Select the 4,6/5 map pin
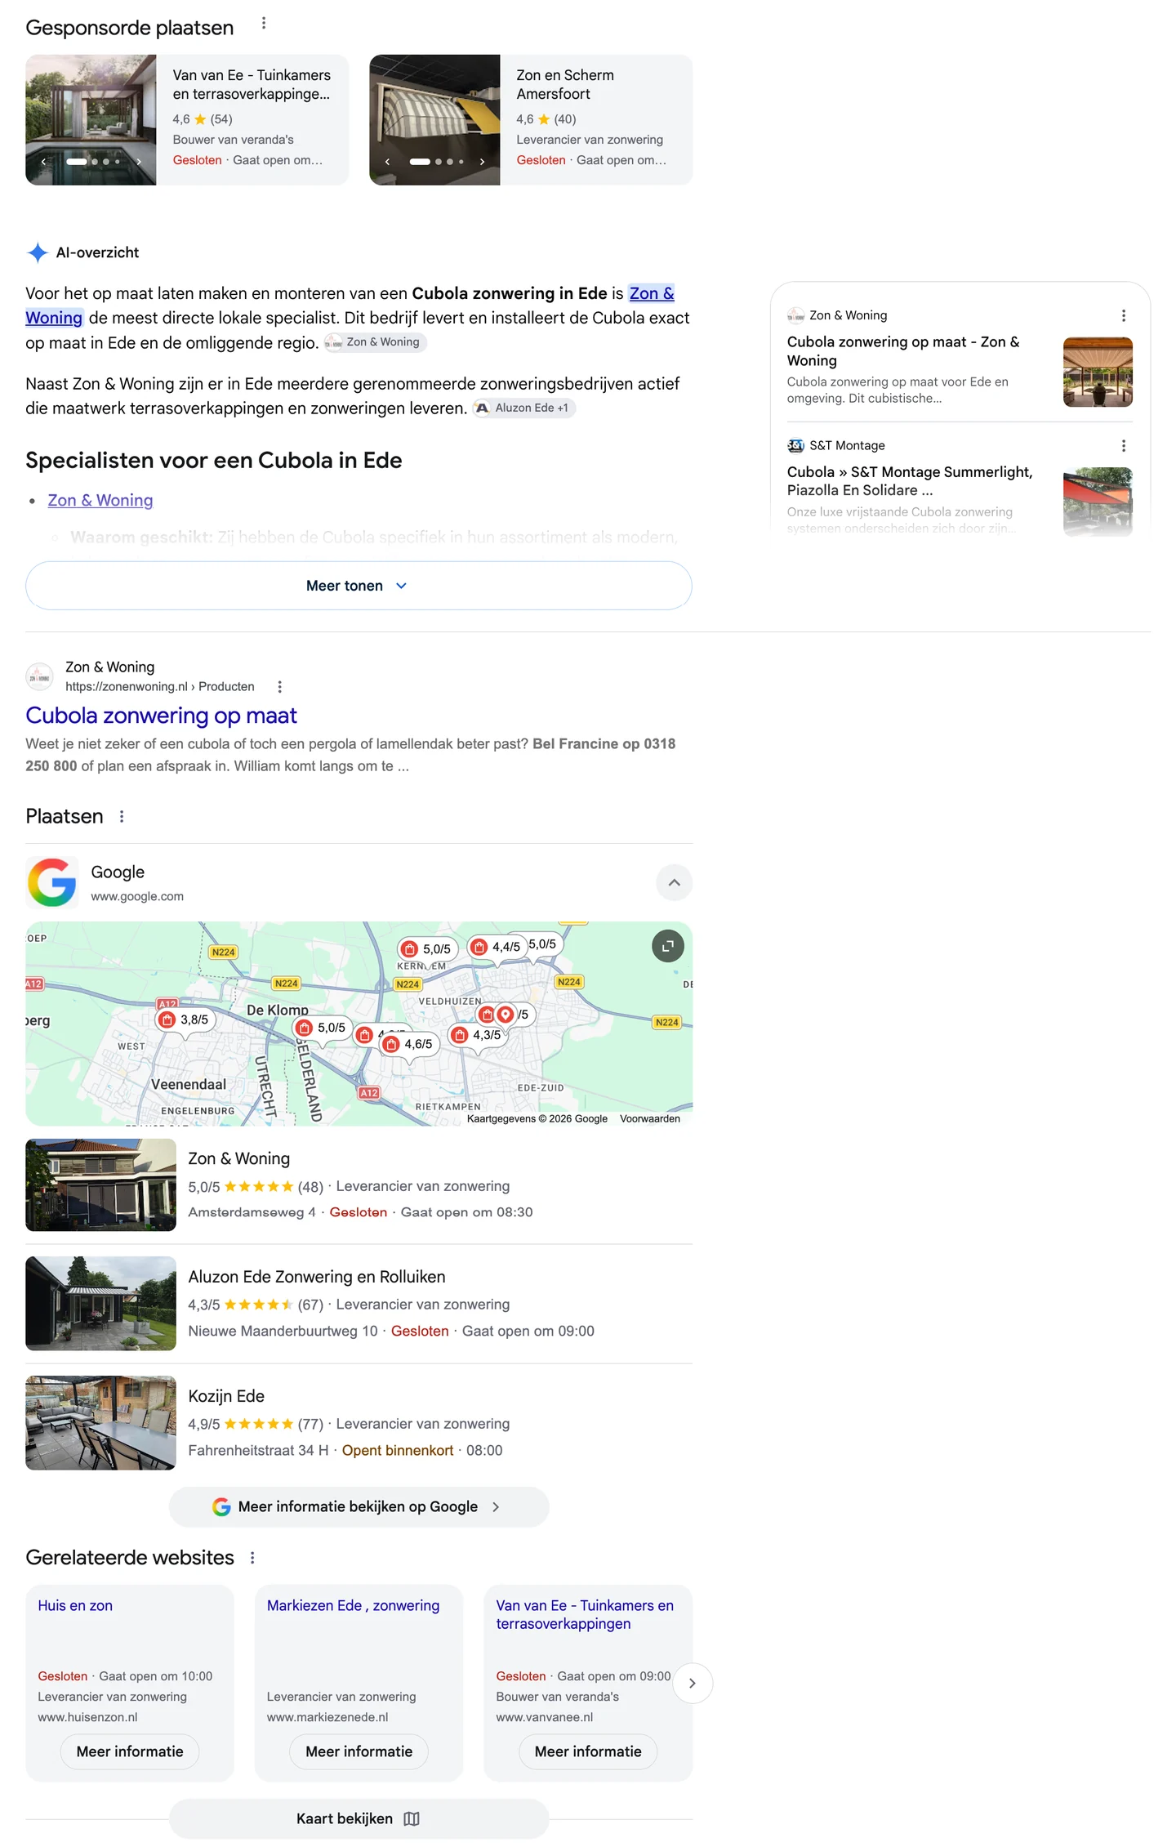Viewport: 1176px width, 1847px height. 410,1044
